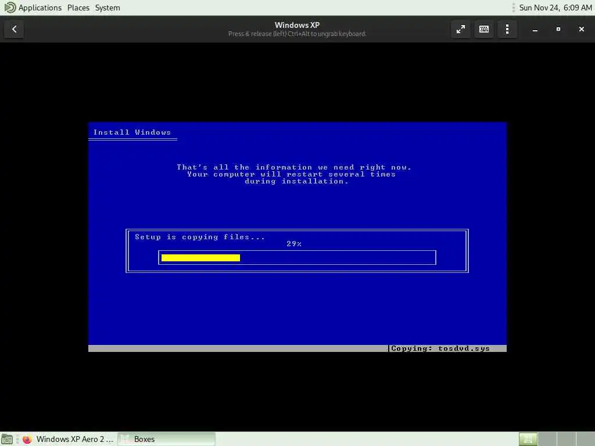This screenshot has height=446, width=595.
Task: Click the Boxes taskbar button
Action: click(166, 439)
